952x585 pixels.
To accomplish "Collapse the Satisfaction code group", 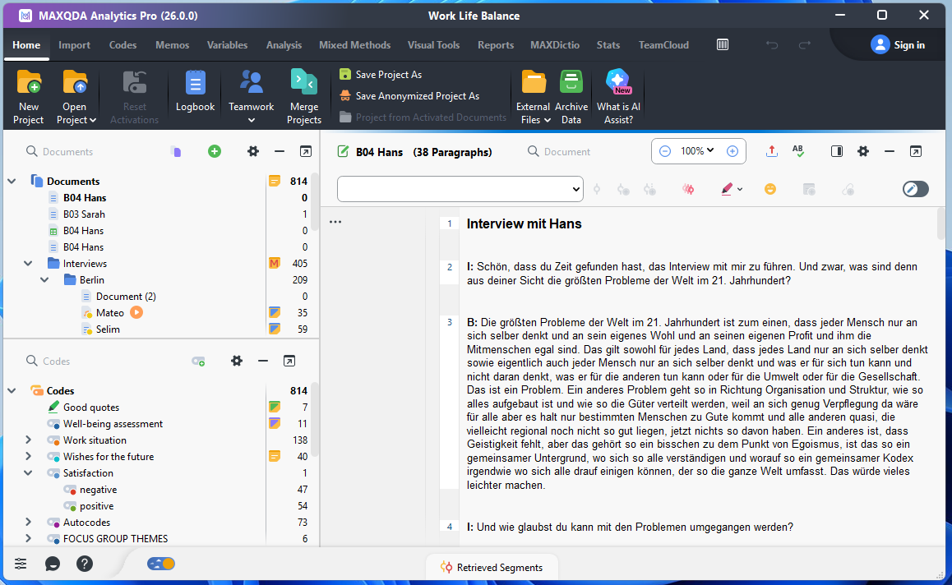I will (27, 472).
